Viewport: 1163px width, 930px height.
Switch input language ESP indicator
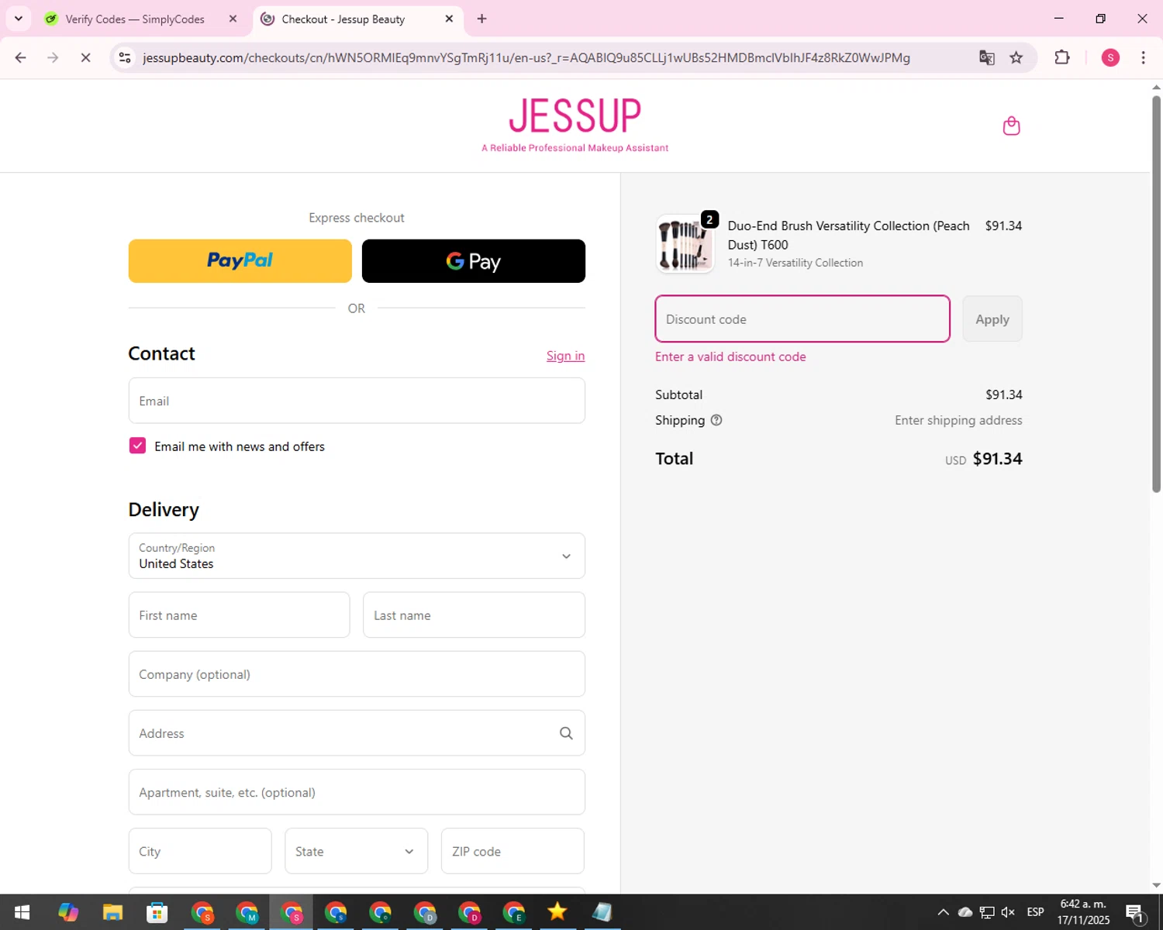pos(1035,912)
